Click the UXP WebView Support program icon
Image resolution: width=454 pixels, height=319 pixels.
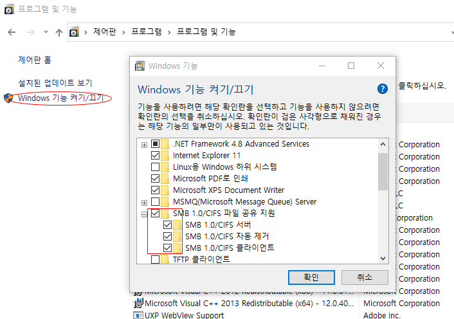(x=138, y=315)
